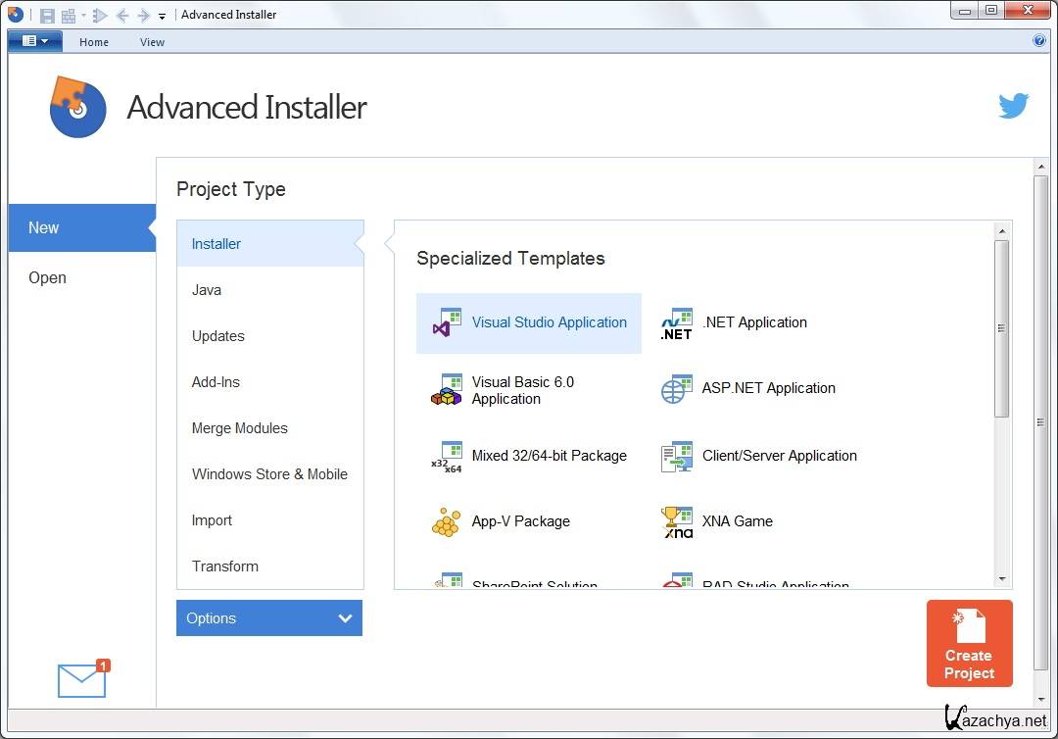Click the help question mark icon
Screen dimensions: 1058x739
tap(1039, 41)
